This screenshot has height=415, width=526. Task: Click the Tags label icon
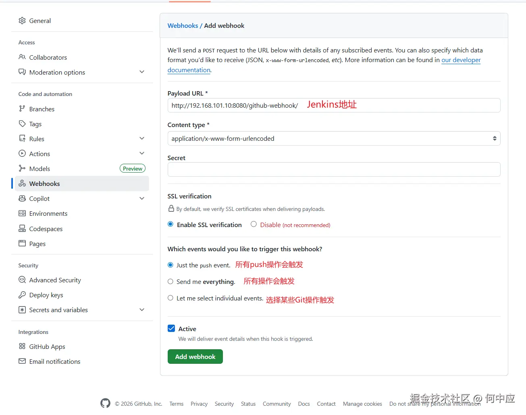(22, 124)
